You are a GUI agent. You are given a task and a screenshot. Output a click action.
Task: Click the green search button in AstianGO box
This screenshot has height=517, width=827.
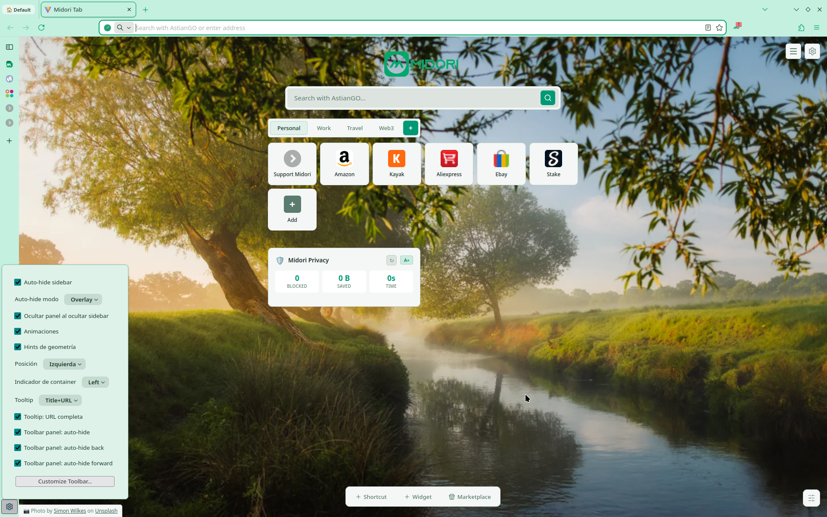click(x=547, y=98)
